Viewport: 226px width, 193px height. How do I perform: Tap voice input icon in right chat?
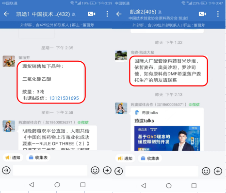(x=119, y=171)
